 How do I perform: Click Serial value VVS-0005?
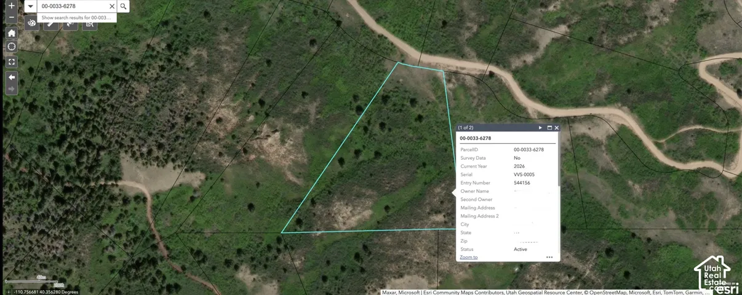coord(524,175)
